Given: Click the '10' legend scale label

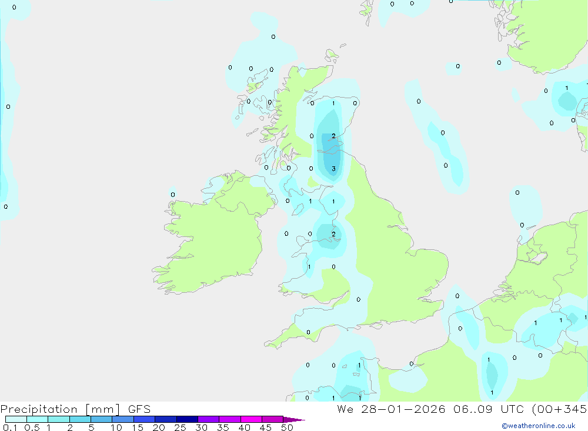Looking at the screenshot, I should pos(116,427).
